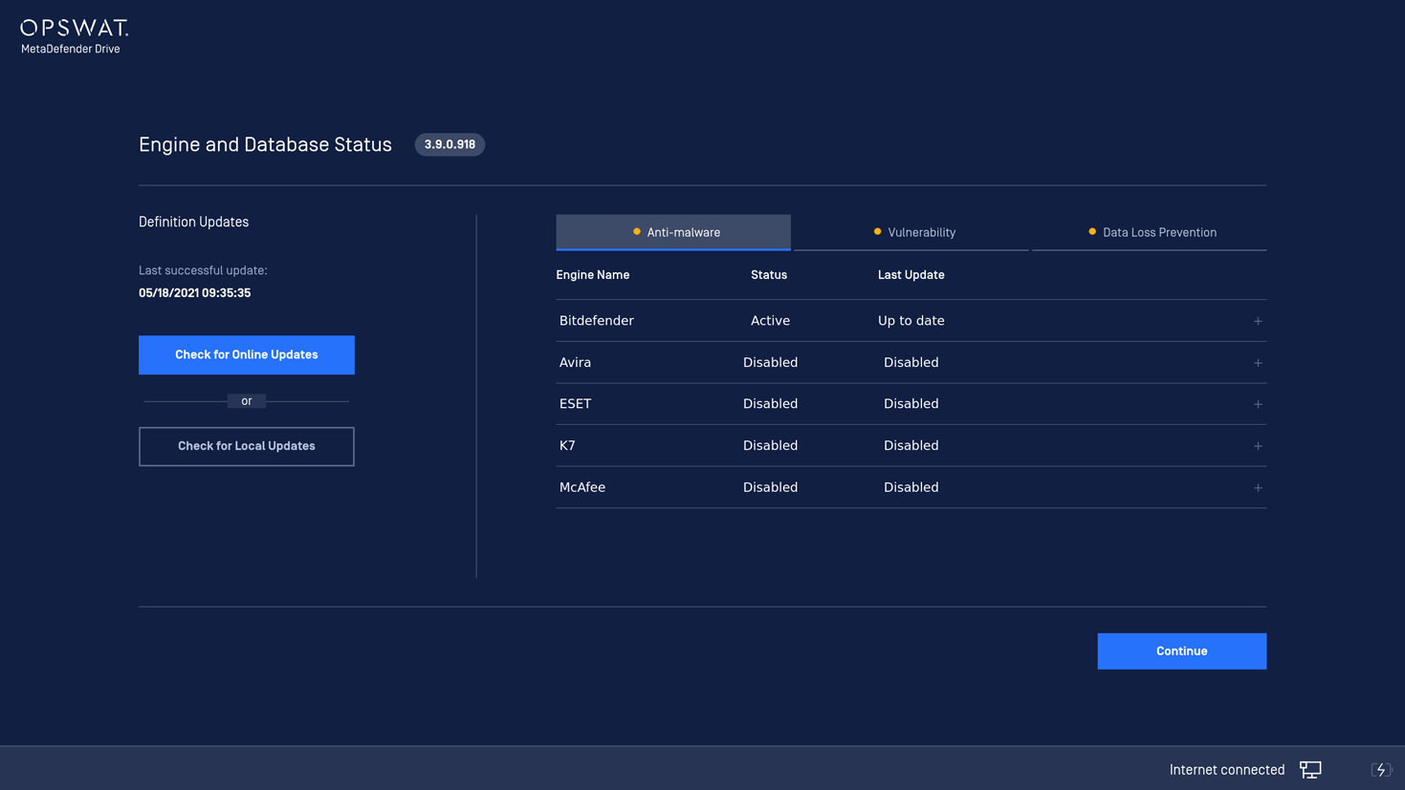The width and height of the screenshot is (1405, 790).
Task: Select the Avira engine name
Action: pyautogui.click(x=575, y=363)
